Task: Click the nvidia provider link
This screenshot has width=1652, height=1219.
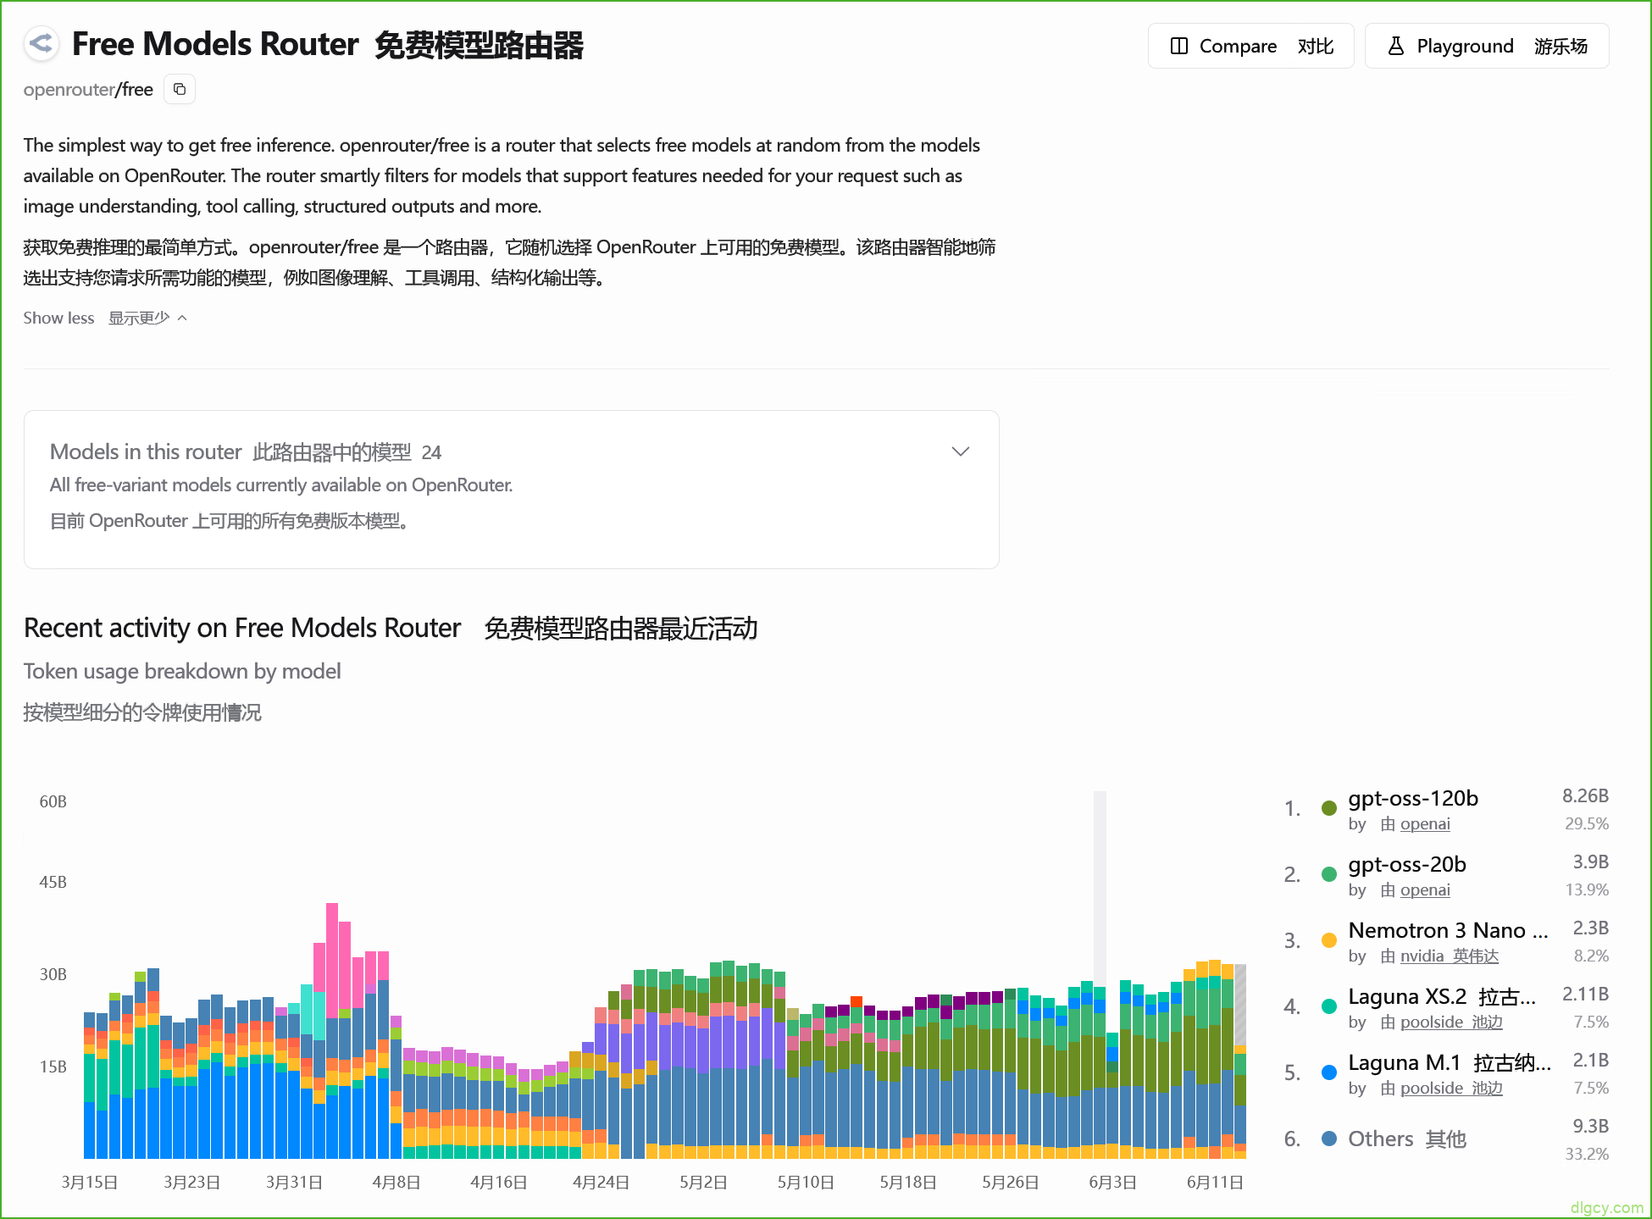Action: [x=1449, y=956]
